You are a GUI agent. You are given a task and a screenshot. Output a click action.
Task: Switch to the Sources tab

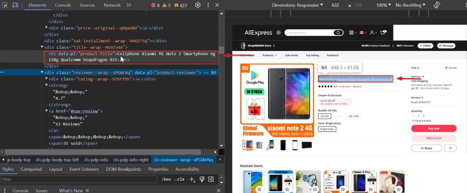[x=87, y=5]
